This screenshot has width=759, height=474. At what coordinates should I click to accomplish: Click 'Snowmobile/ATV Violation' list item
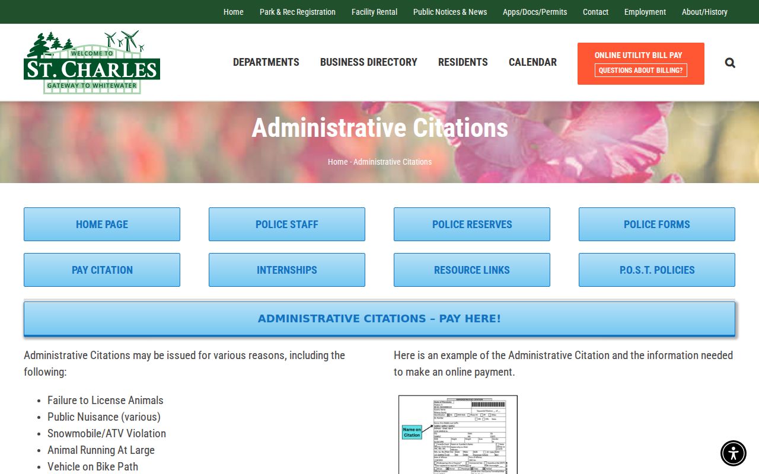pos(107,434)
